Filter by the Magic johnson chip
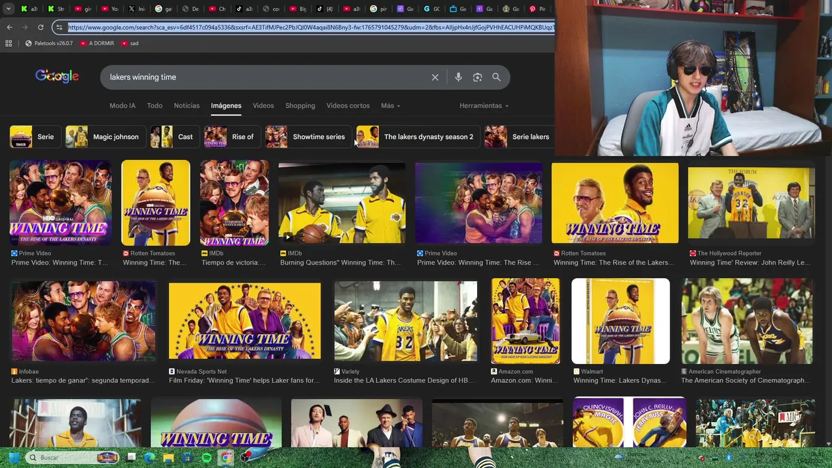 click(x=105, y=136)
